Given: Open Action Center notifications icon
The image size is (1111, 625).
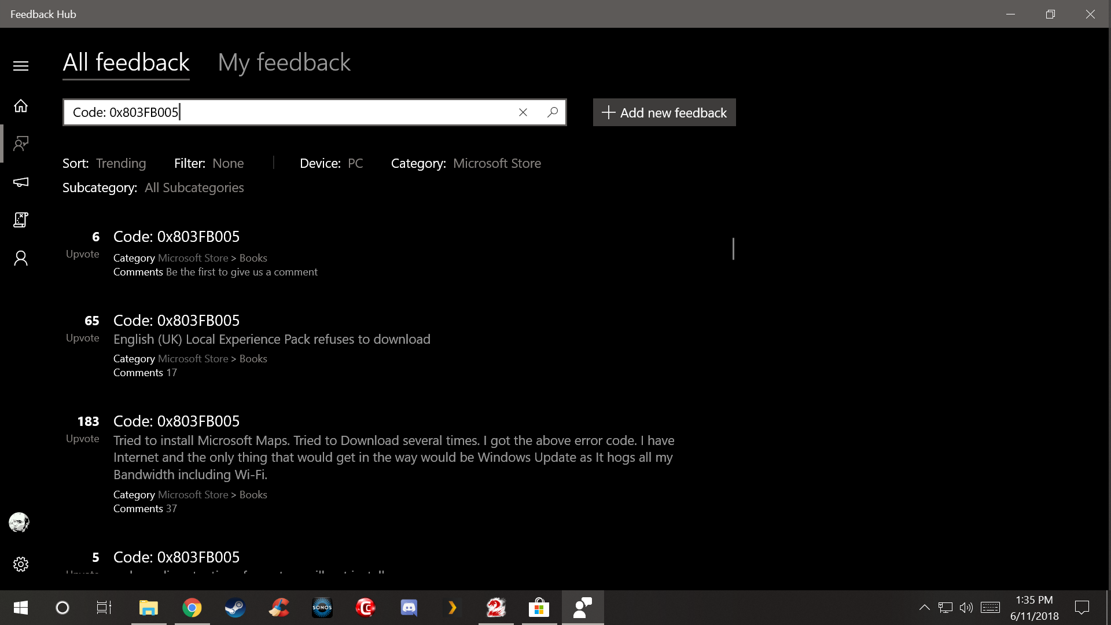Looking at the screenshot, I should click(x=1082, y=608).
